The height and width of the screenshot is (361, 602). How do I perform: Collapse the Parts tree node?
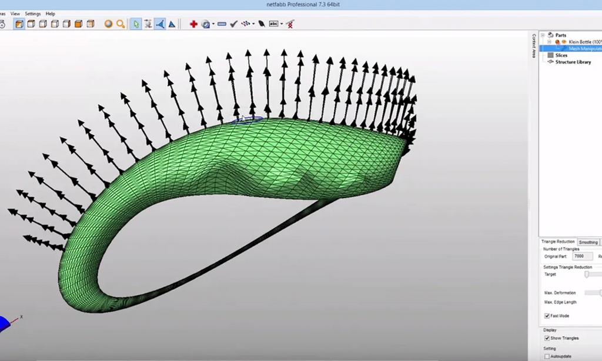(543, 35)
